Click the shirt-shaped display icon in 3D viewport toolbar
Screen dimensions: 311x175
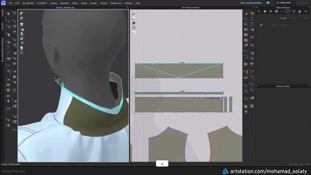[x=21, y=24]
